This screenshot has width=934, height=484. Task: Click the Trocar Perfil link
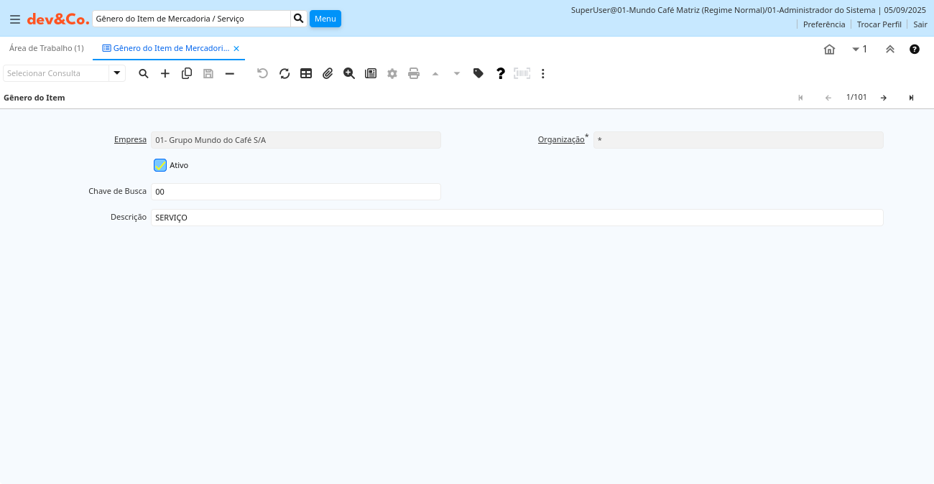point(879,24)
